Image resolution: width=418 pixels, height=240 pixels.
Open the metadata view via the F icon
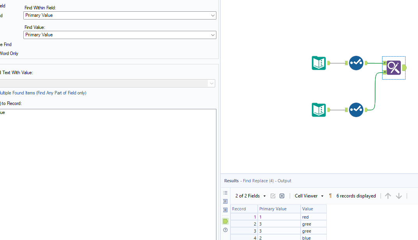225,201
